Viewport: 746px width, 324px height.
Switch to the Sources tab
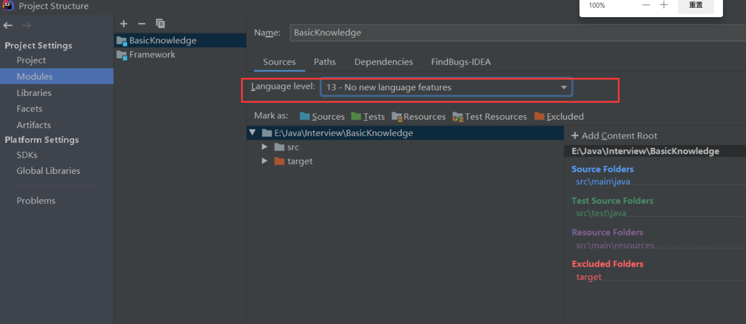tap(279, 62)
